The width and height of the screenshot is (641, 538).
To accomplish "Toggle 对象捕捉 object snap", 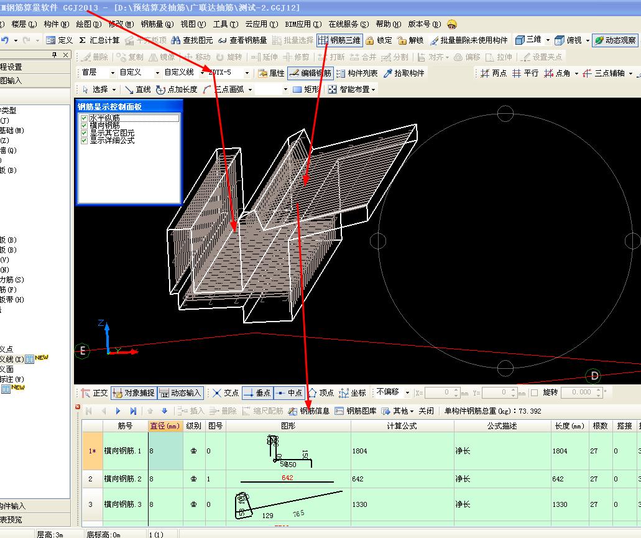I will [134, 393].
